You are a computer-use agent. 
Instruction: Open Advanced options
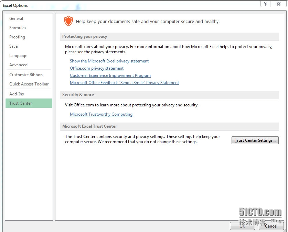pos(29,65)
